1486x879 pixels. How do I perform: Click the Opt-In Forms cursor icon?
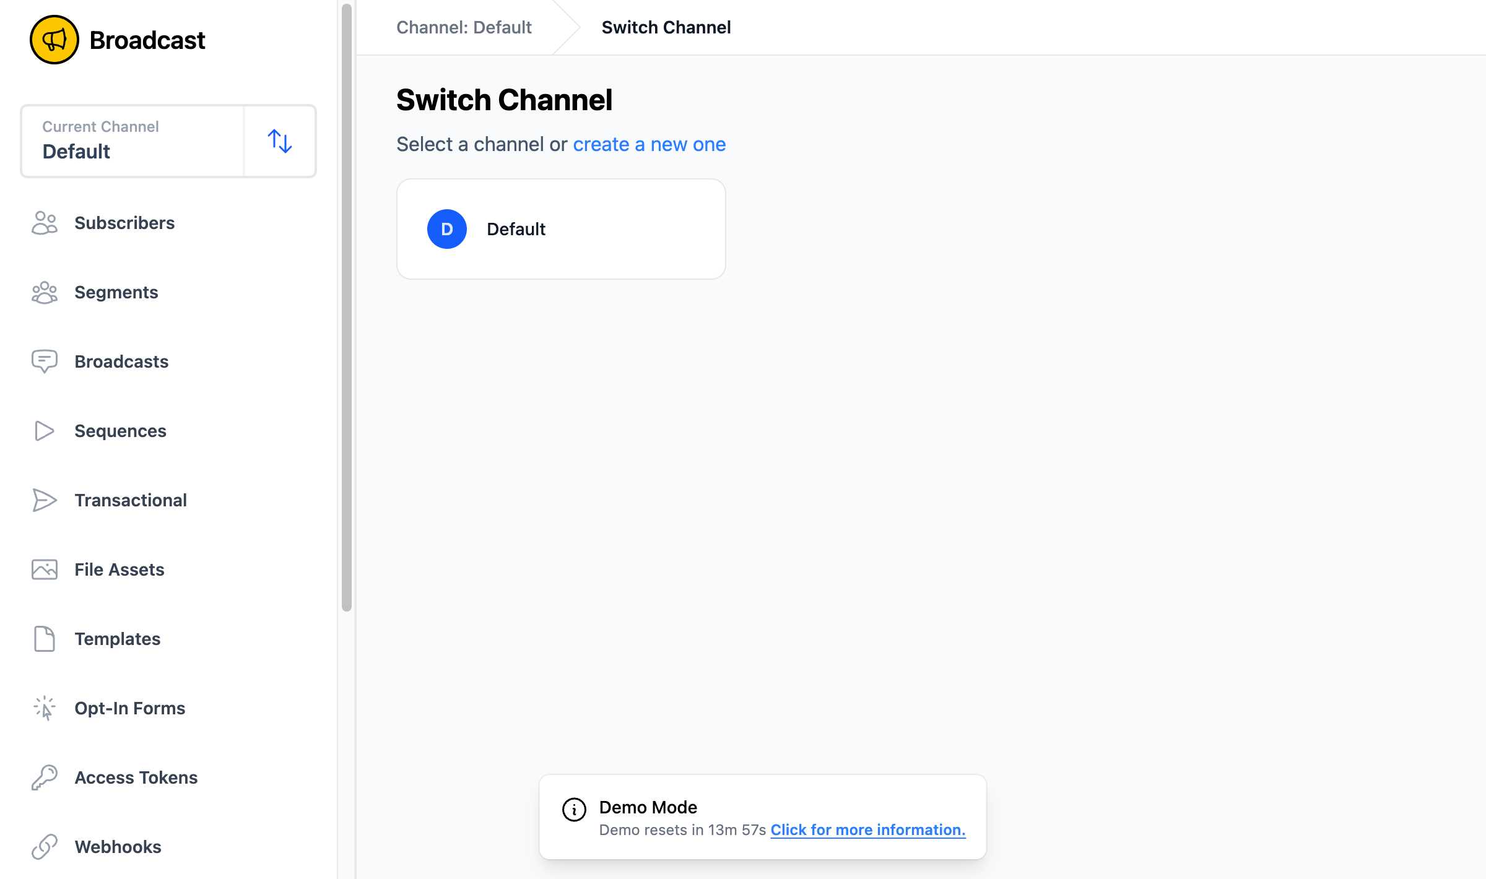(x=45, y=708)
